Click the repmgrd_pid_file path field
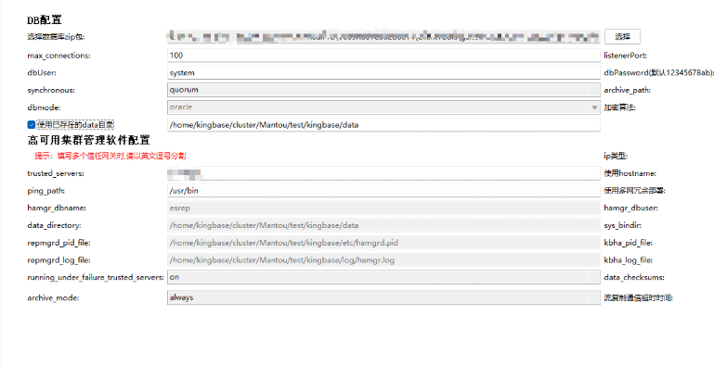The height and width of the screenshot is (366, 714). (383, 243)
